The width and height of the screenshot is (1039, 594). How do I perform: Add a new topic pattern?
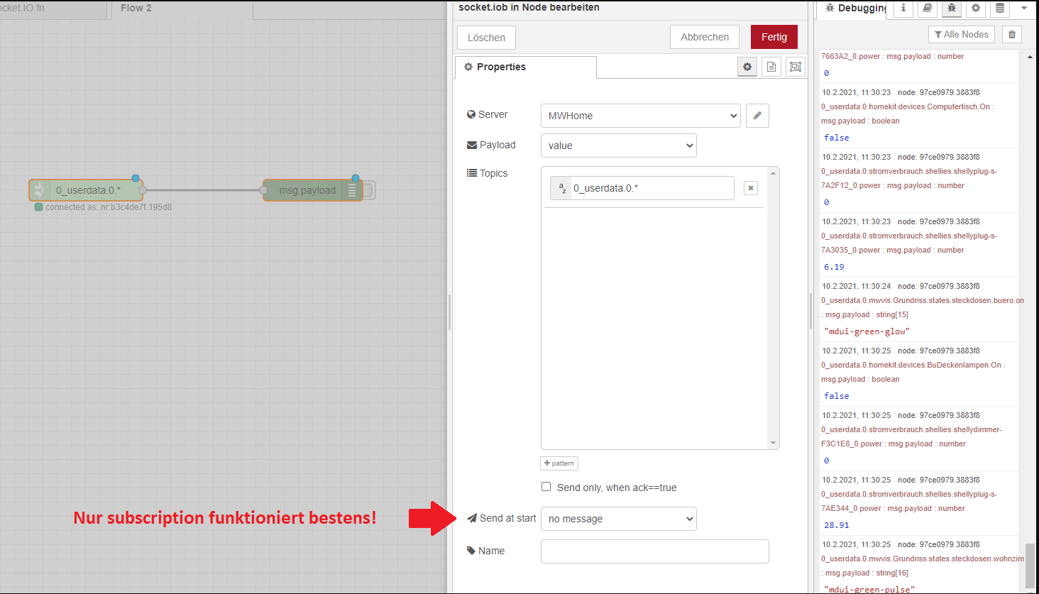[559, 463]
